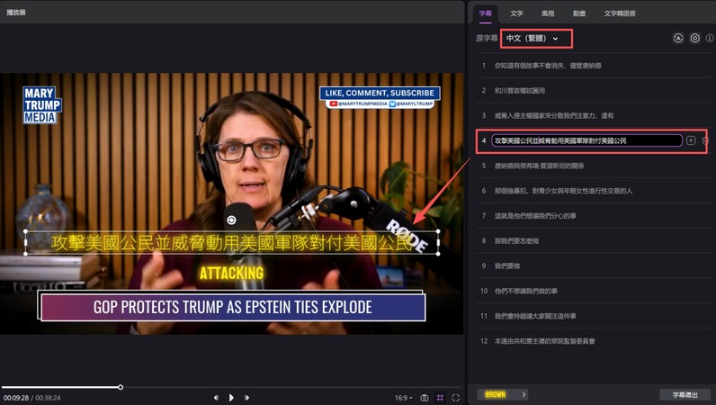Click the playback progress bar handle
Image resolution: width=716 pixels, height=405 pixels.
(121, 387)
